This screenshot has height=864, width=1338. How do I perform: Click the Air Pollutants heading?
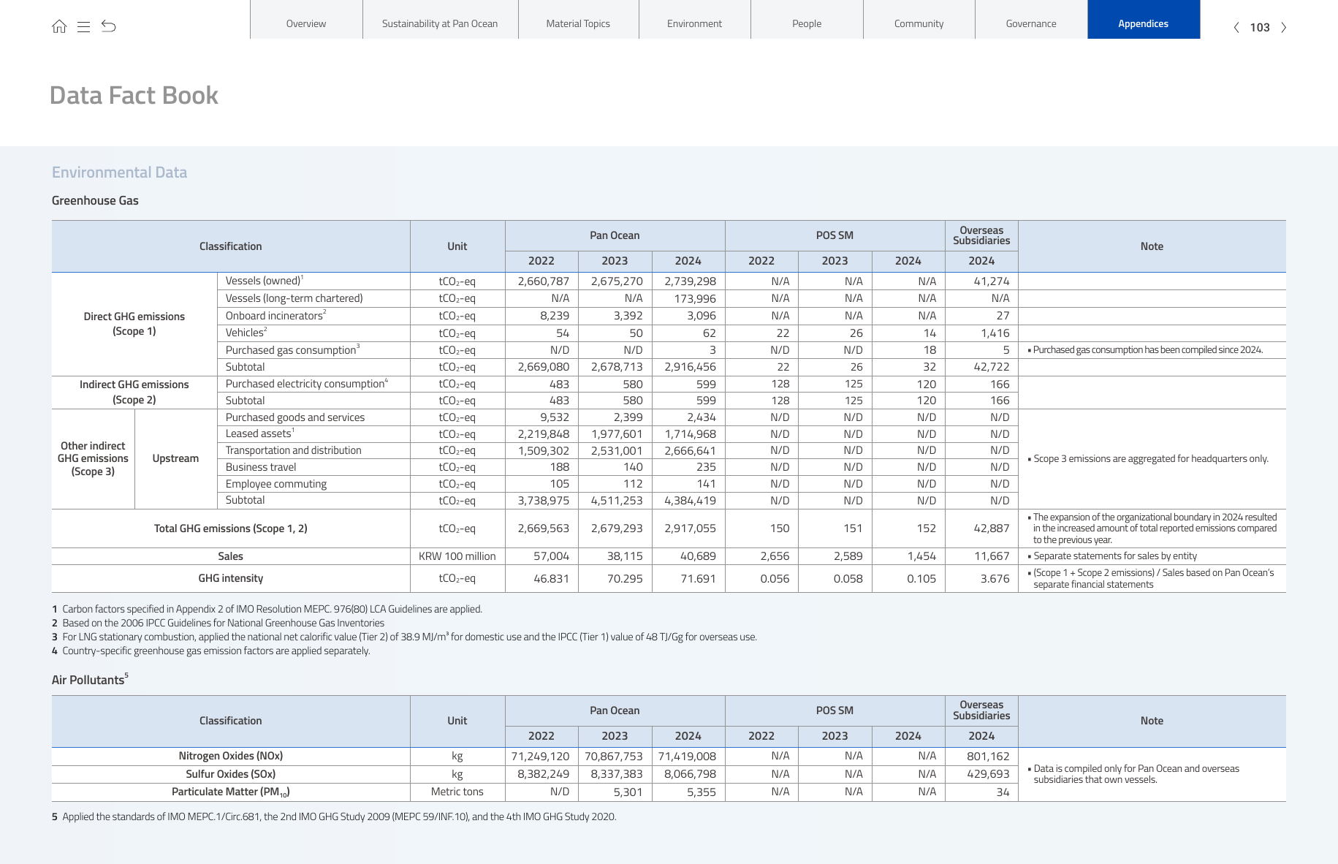click(x=90, y=680)
